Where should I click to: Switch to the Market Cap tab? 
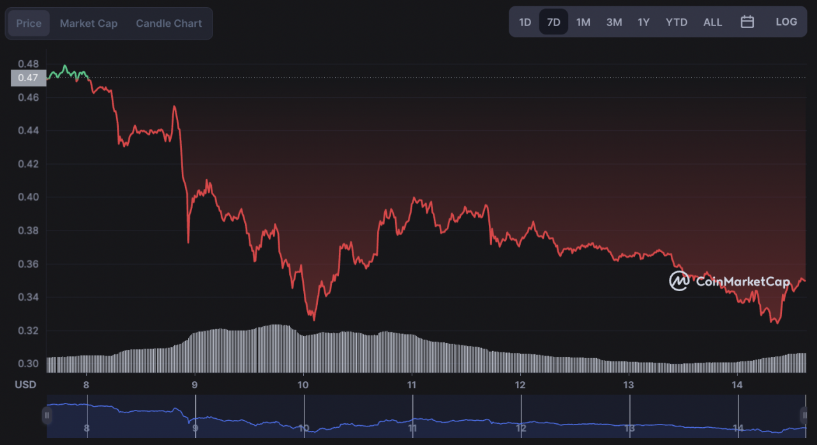(89, 23)
